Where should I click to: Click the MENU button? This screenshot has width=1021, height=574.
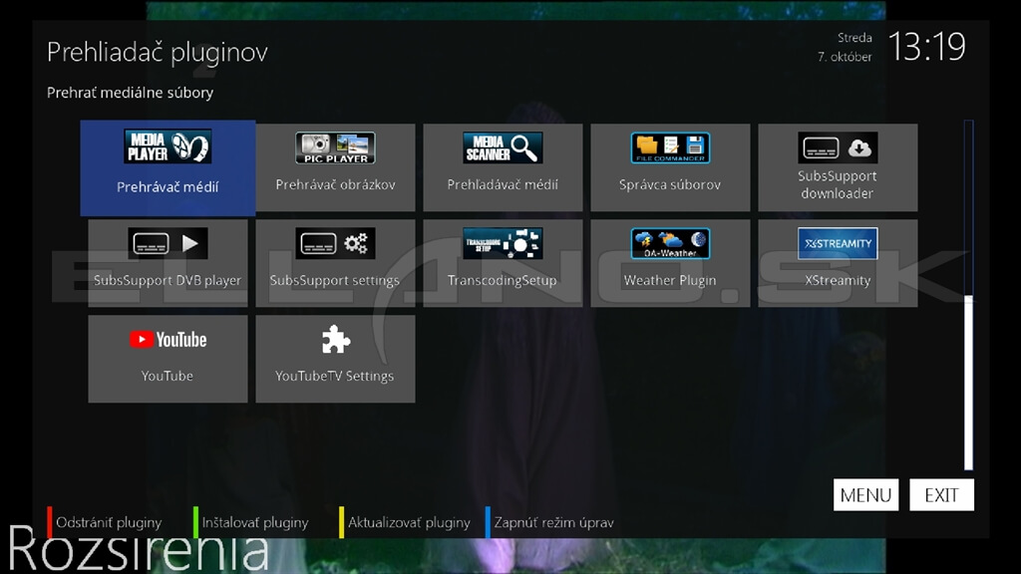pos(866,495)
